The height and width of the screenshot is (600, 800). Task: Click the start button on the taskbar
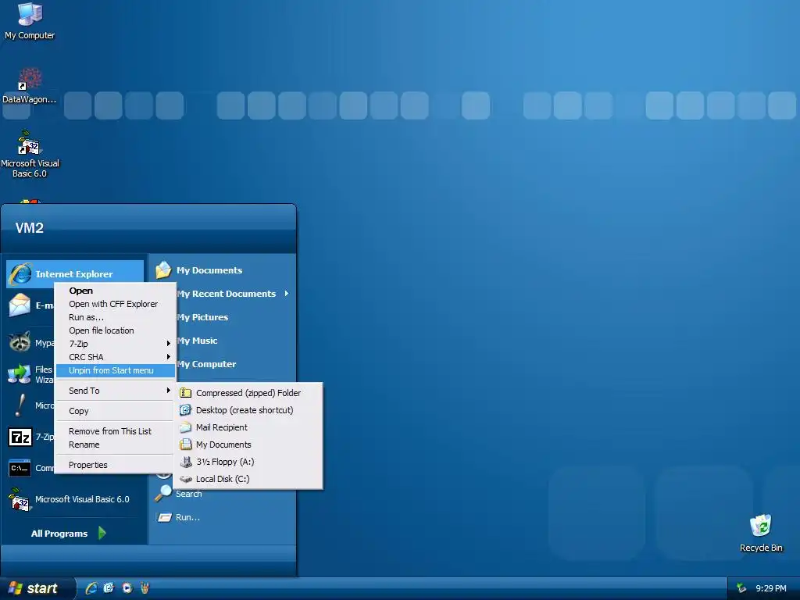37,588
